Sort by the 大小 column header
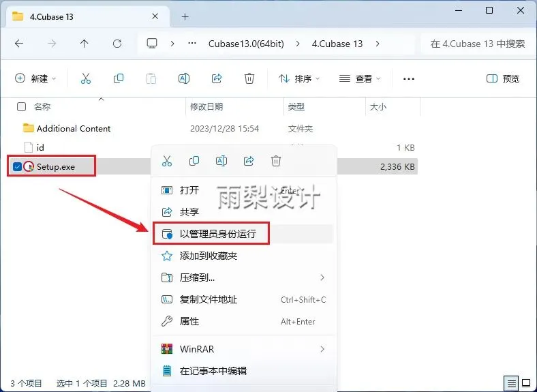The width and height of the screenshot is (537, 392). pos(378,107)
